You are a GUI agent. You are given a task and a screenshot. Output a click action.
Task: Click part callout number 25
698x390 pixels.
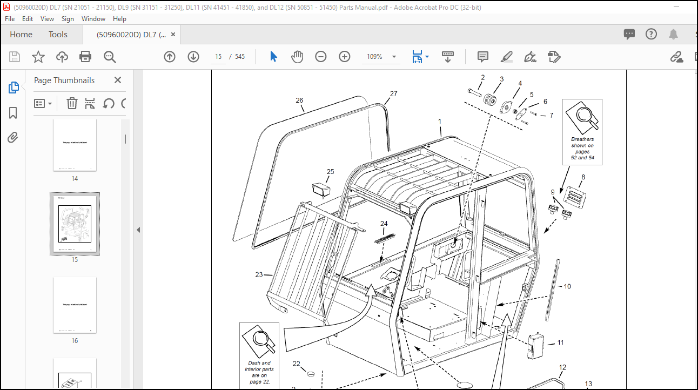[x=331, y=172]
